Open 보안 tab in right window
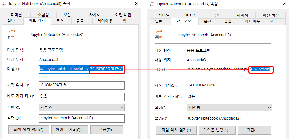The height and width of the screenshot is (139, 289). pyautogui.click(x=217, y=15)
